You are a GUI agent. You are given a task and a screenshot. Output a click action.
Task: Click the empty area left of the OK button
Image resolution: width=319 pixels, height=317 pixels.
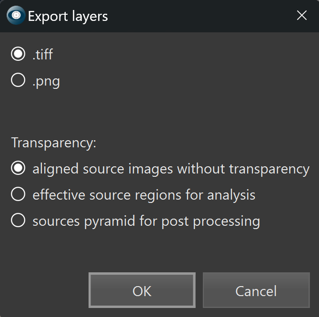45,290
